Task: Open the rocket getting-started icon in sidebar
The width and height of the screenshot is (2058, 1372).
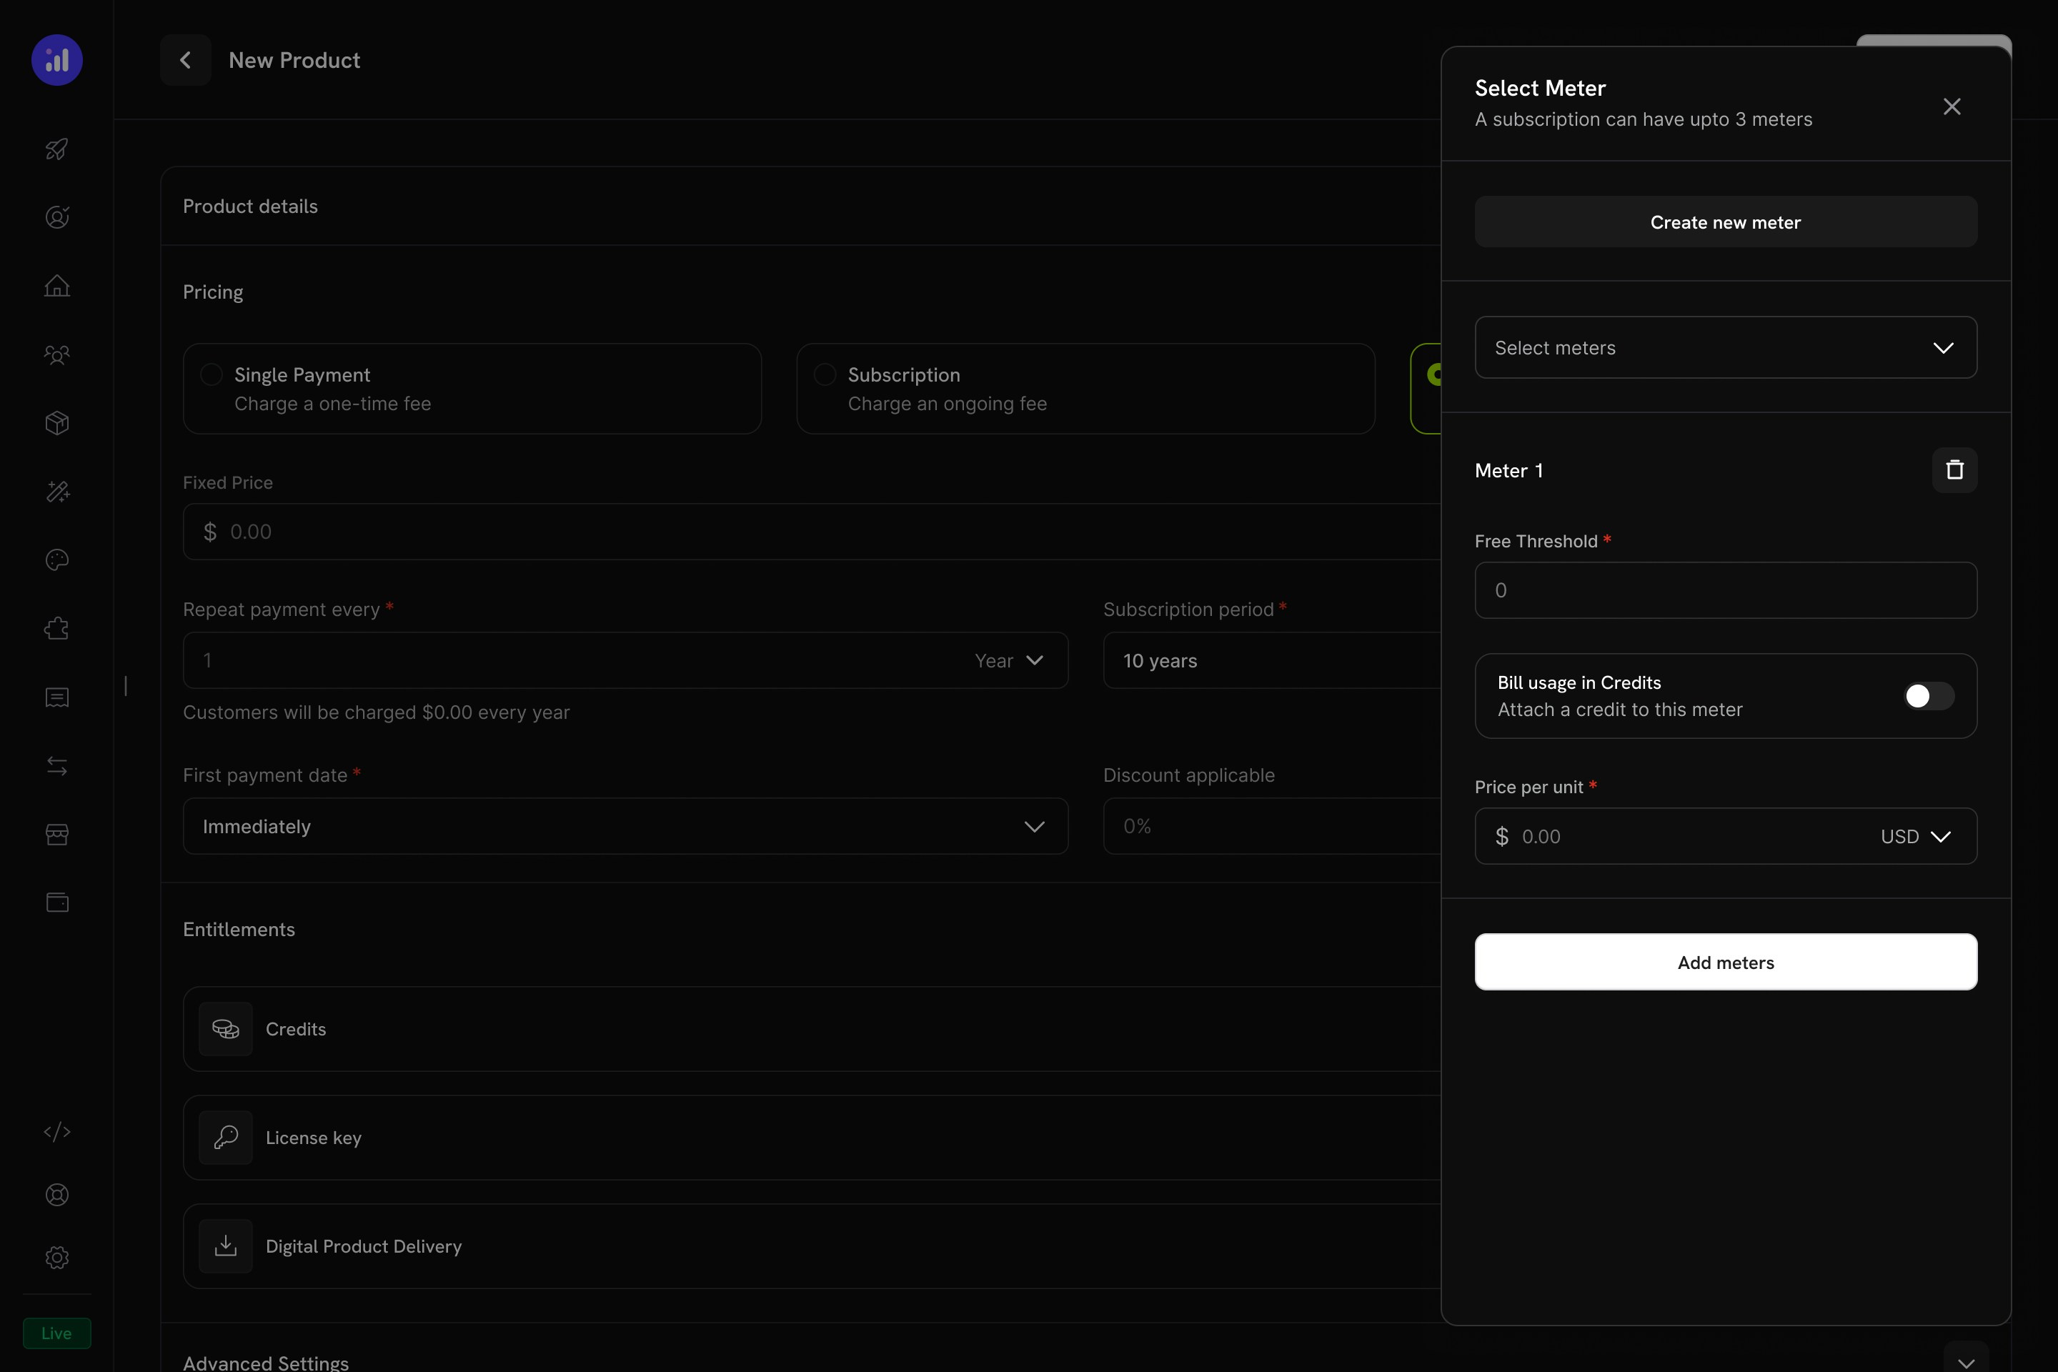Action: coord(57,149)
